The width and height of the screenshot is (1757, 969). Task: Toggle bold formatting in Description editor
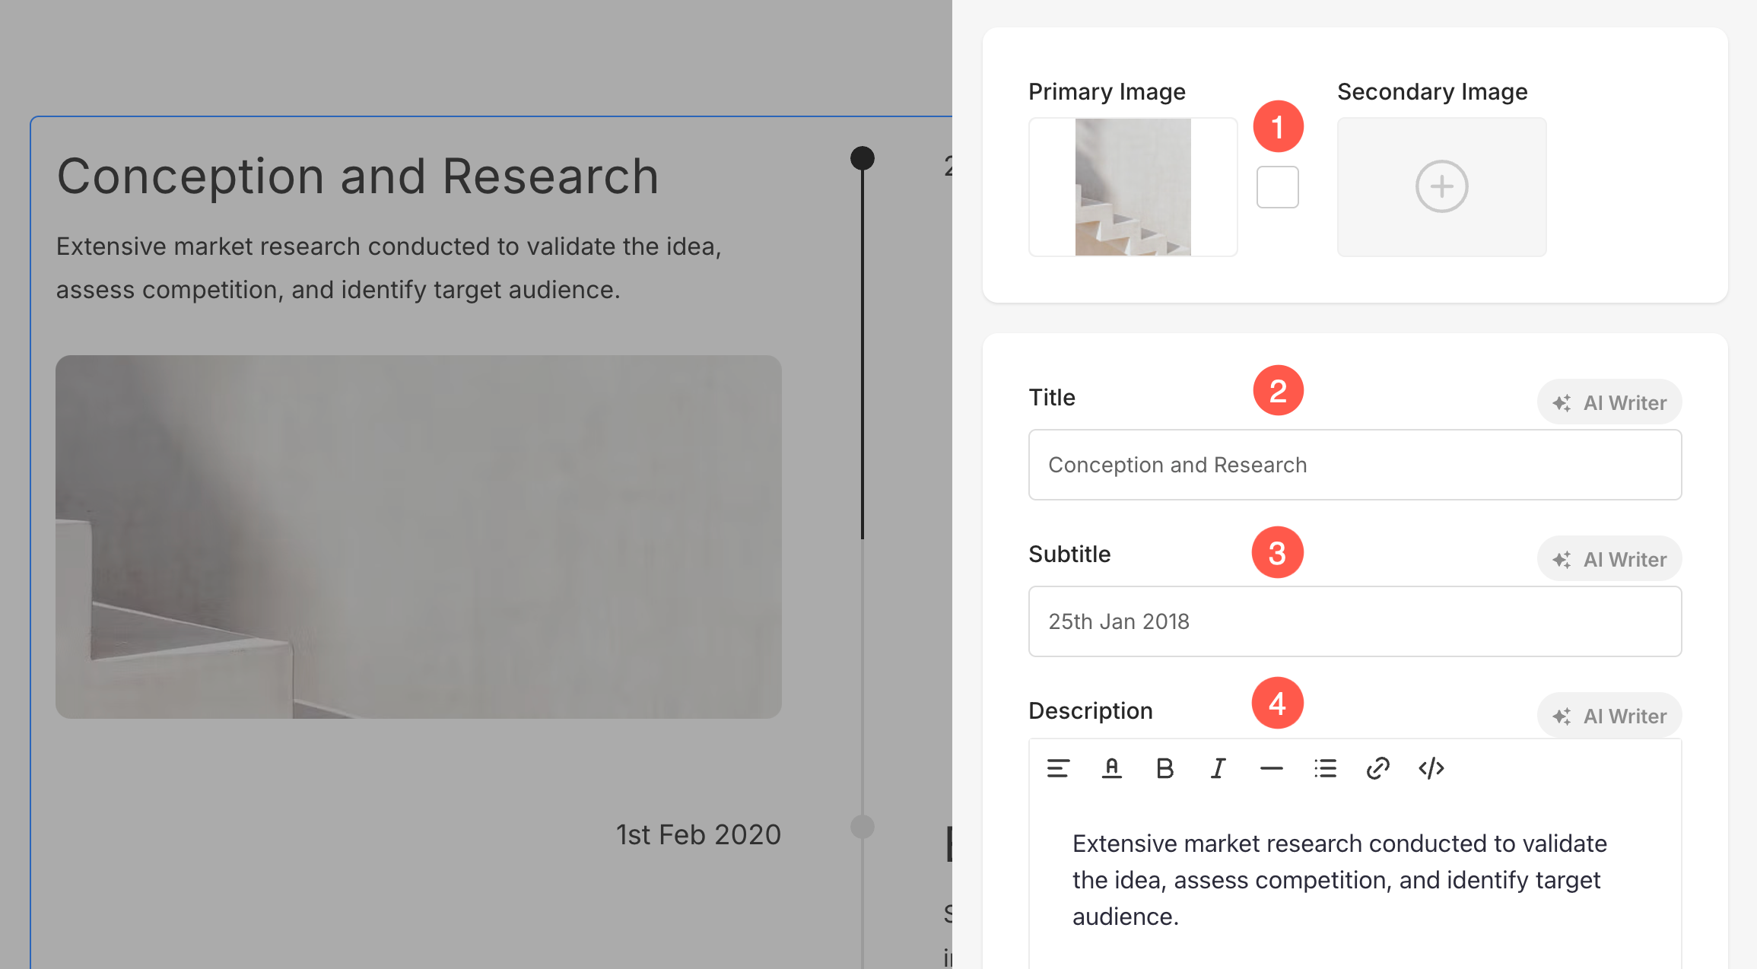coord(1164,768)
